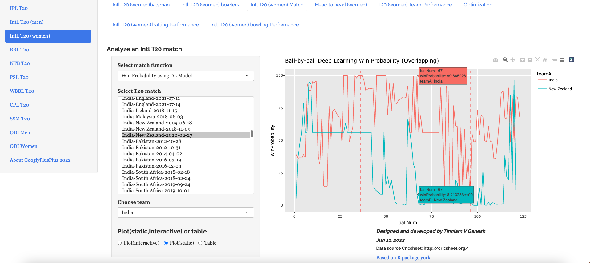Open the Select match function dropdown
Screen dimensions: 590x263
(x=185, y=76)
